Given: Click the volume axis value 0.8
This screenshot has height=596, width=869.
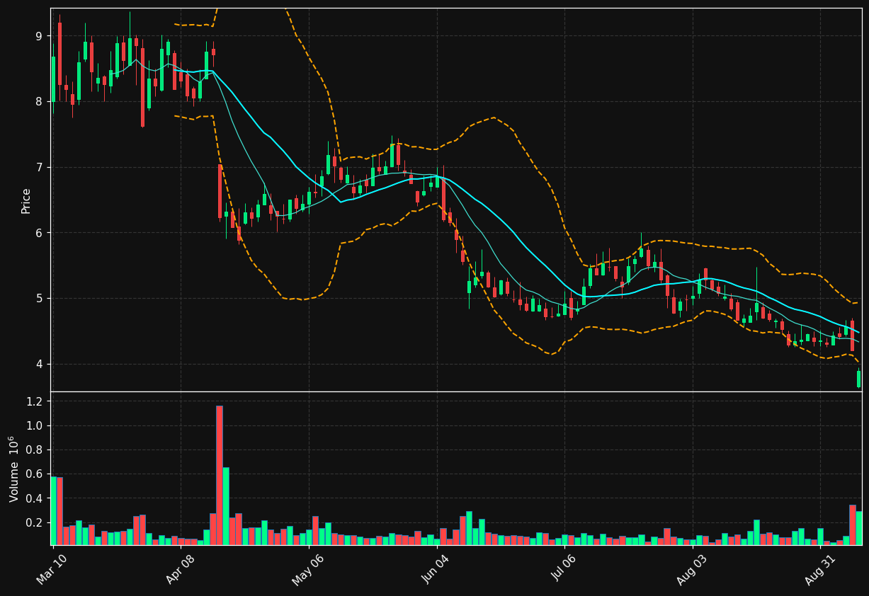Looking at the screenshot, I should pos(35,450).
